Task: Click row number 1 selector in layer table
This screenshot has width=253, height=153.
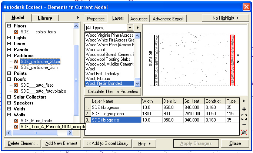Action: tap(88, 107)
